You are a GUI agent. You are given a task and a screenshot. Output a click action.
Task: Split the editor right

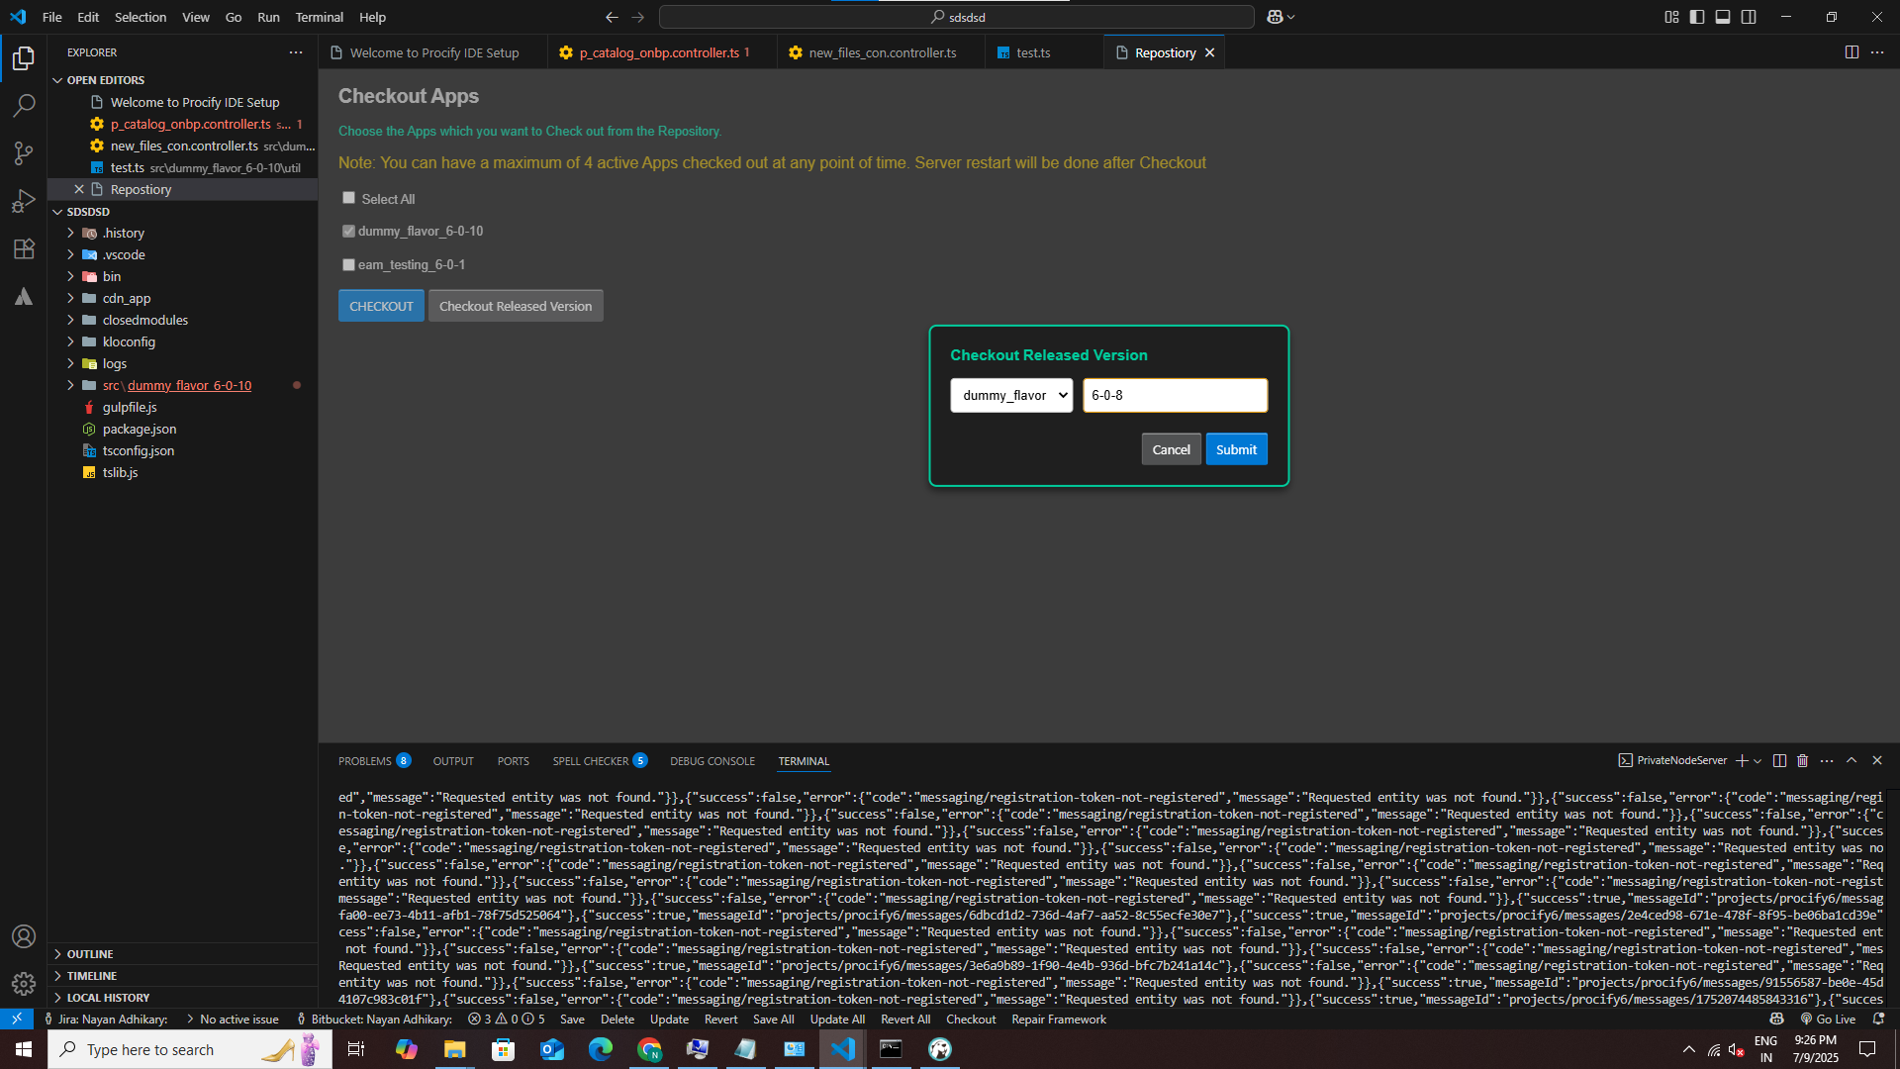1852,52
